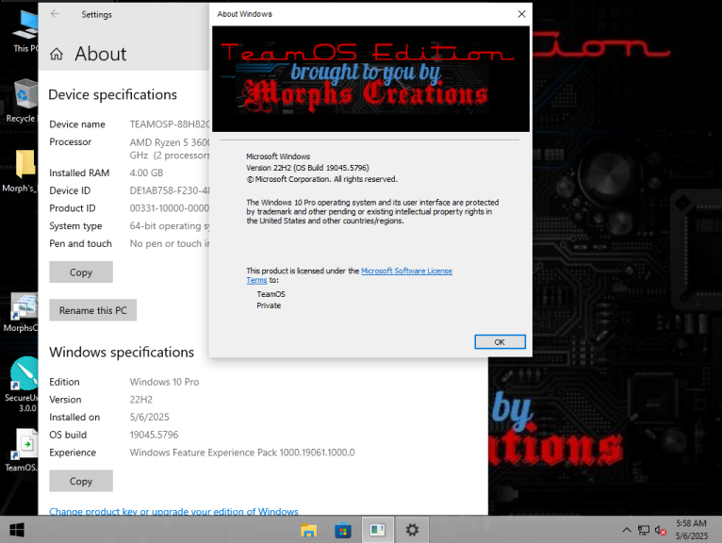Image resolution: width=722 pixels, height=543 pixels.
Task: Select the MorphsC shortcut on desktop
Action: click(x=22, y=312)
